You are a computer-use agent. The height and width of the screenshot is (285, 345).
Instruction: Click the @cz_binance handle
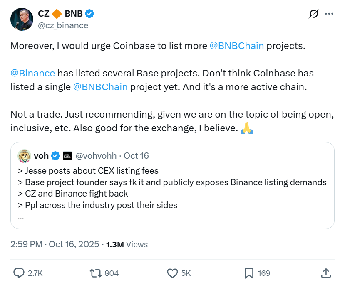[63, 25]
